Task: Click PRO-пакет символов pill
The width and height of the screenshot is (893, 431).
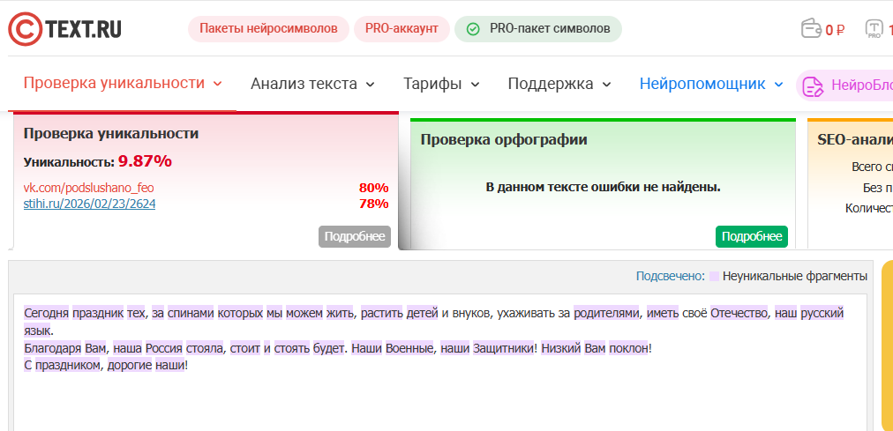Action: [x=538, y=29]
